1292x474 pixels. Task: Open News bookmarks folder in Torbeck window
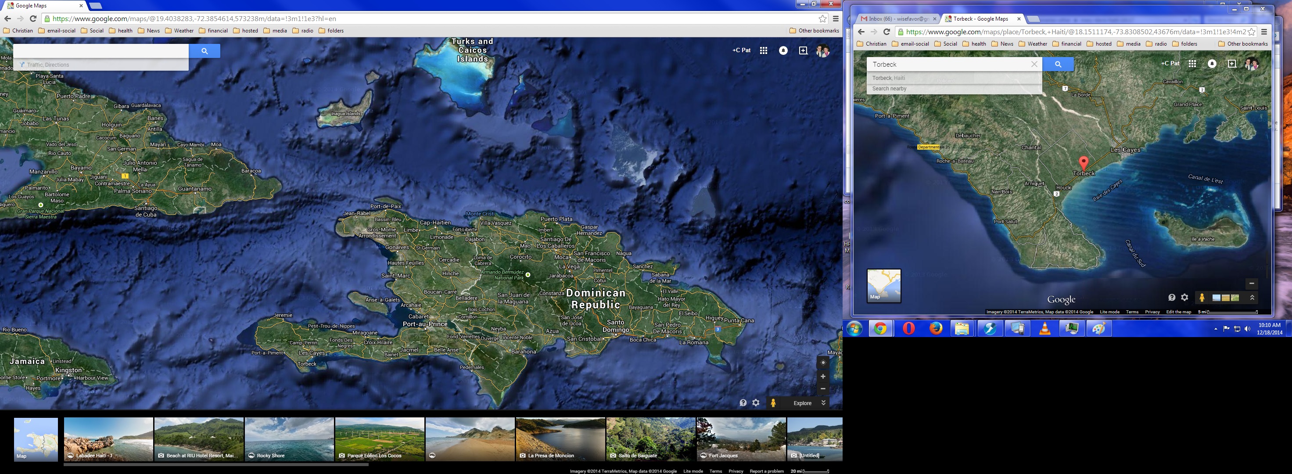coord(1003,43)
